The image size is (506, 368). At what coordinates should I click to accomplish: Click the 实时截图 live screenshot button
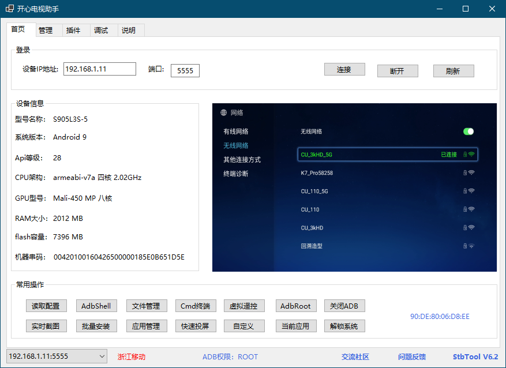[46, 326]
